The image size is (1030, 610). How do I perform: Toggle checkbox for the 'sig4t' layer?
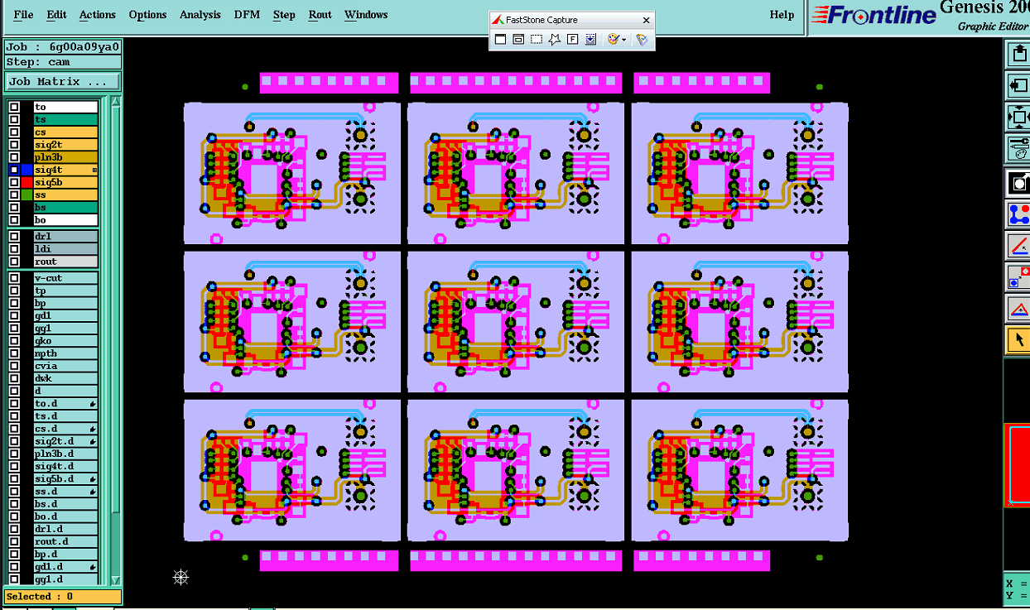point(14,170)
